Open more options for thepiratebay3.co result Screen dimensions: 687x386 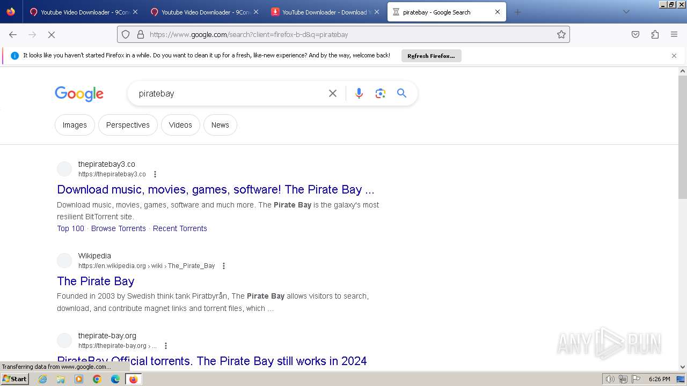pos(155,174)
